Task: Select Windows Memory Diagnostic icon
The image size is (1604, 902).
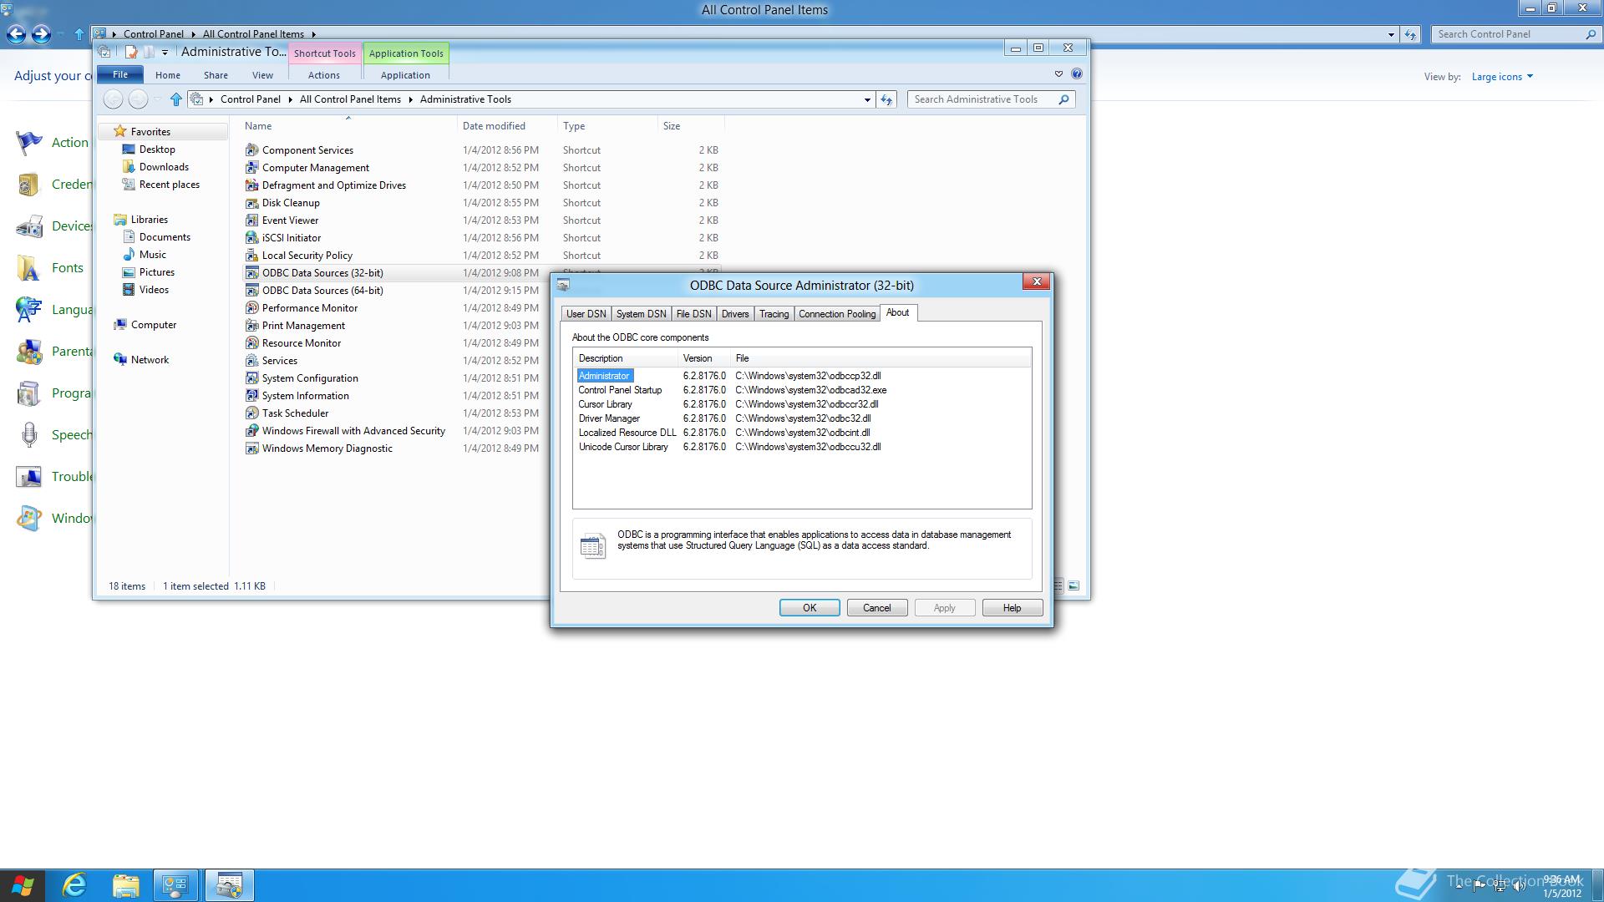Action: pos(251,448)
